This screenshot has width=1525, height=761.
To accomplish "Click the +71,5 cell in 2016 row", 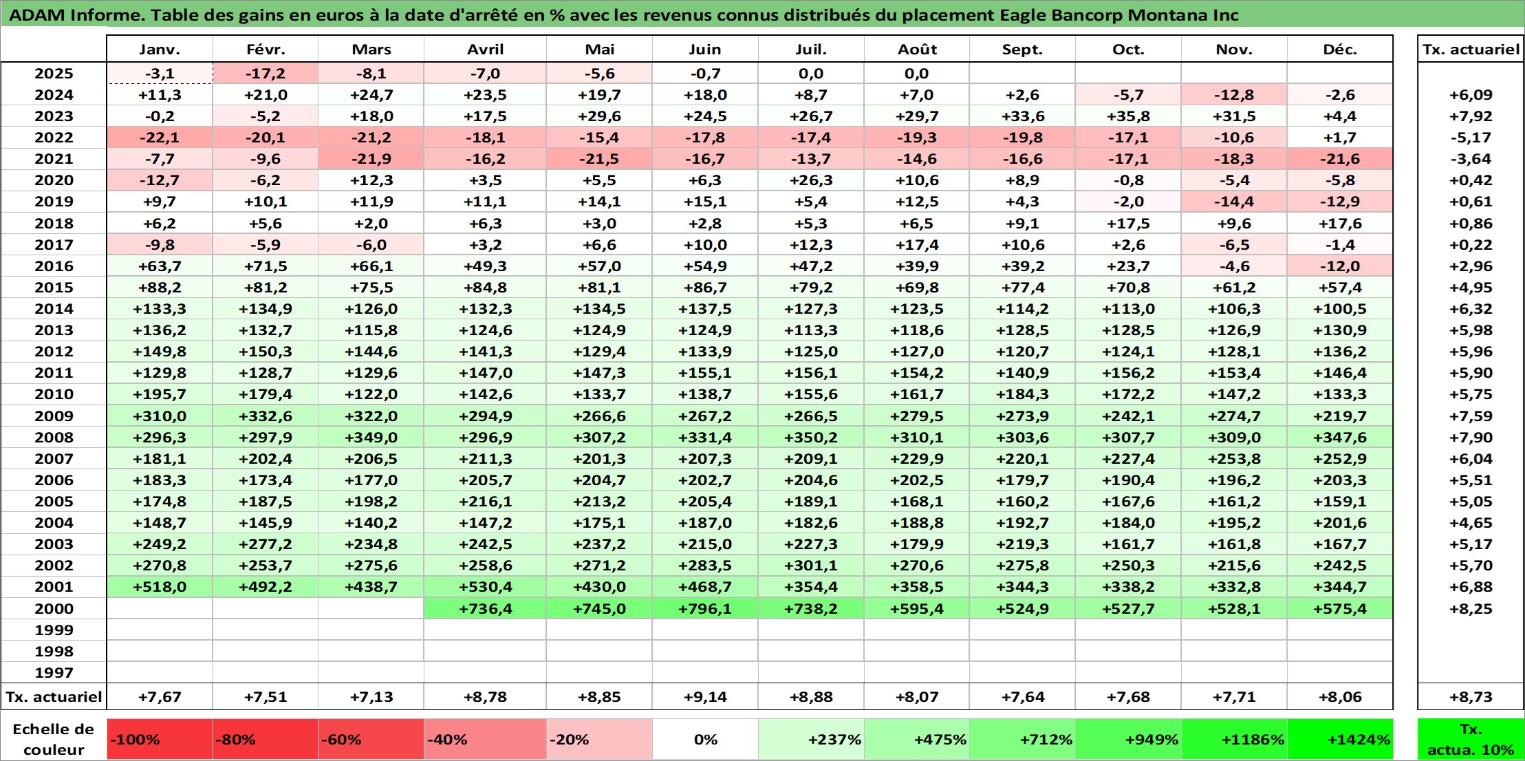I will 266,266.
